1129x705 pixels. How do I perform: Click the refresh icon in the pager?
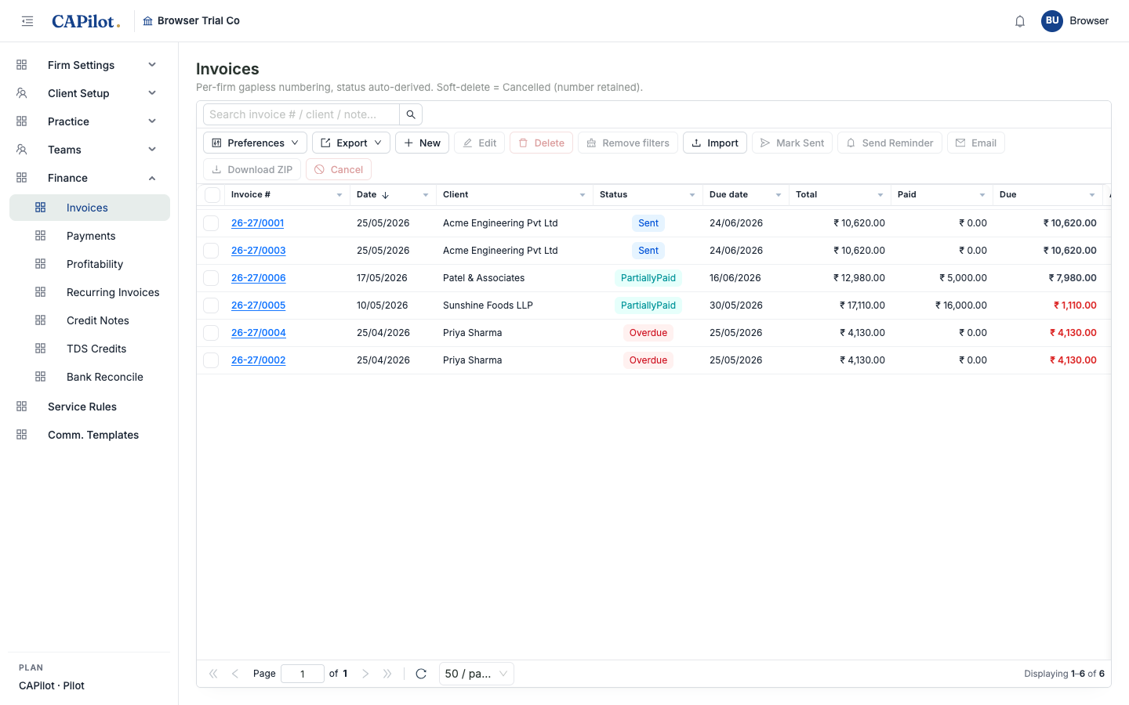(x=421, y=674)
